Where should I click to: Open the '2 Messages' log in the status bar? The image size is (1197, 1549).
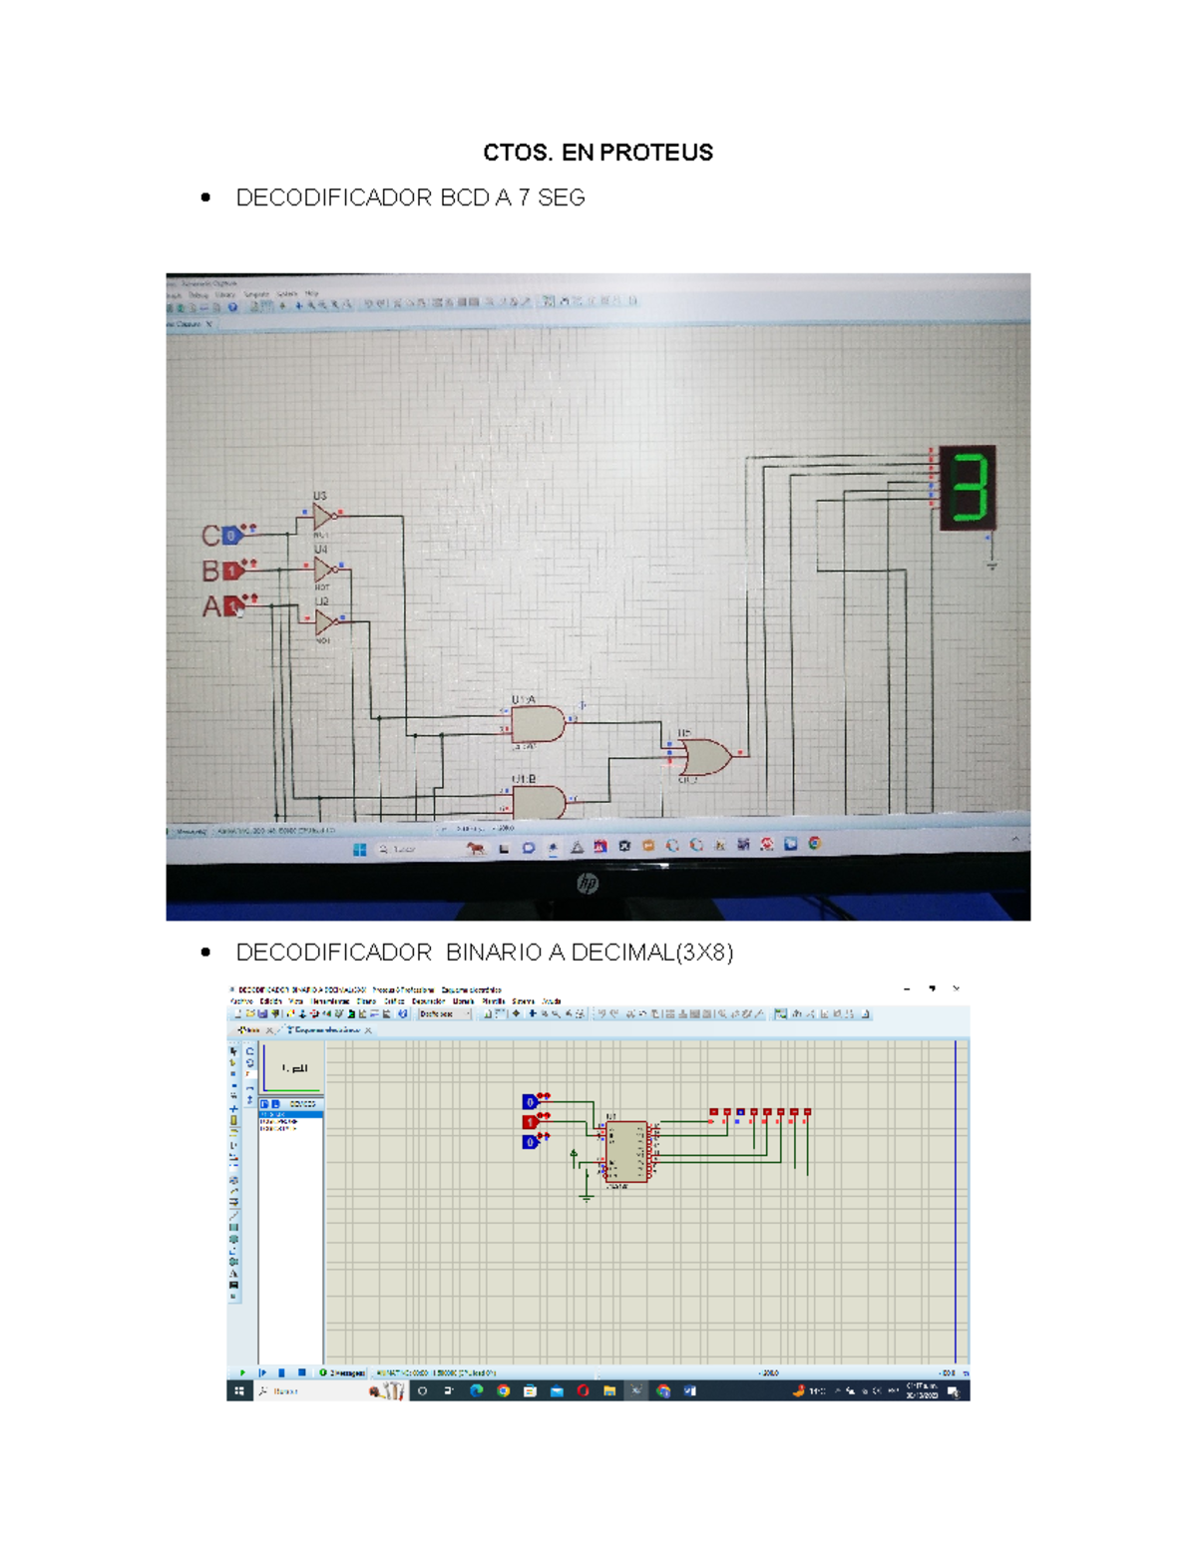pos(341,1373)
